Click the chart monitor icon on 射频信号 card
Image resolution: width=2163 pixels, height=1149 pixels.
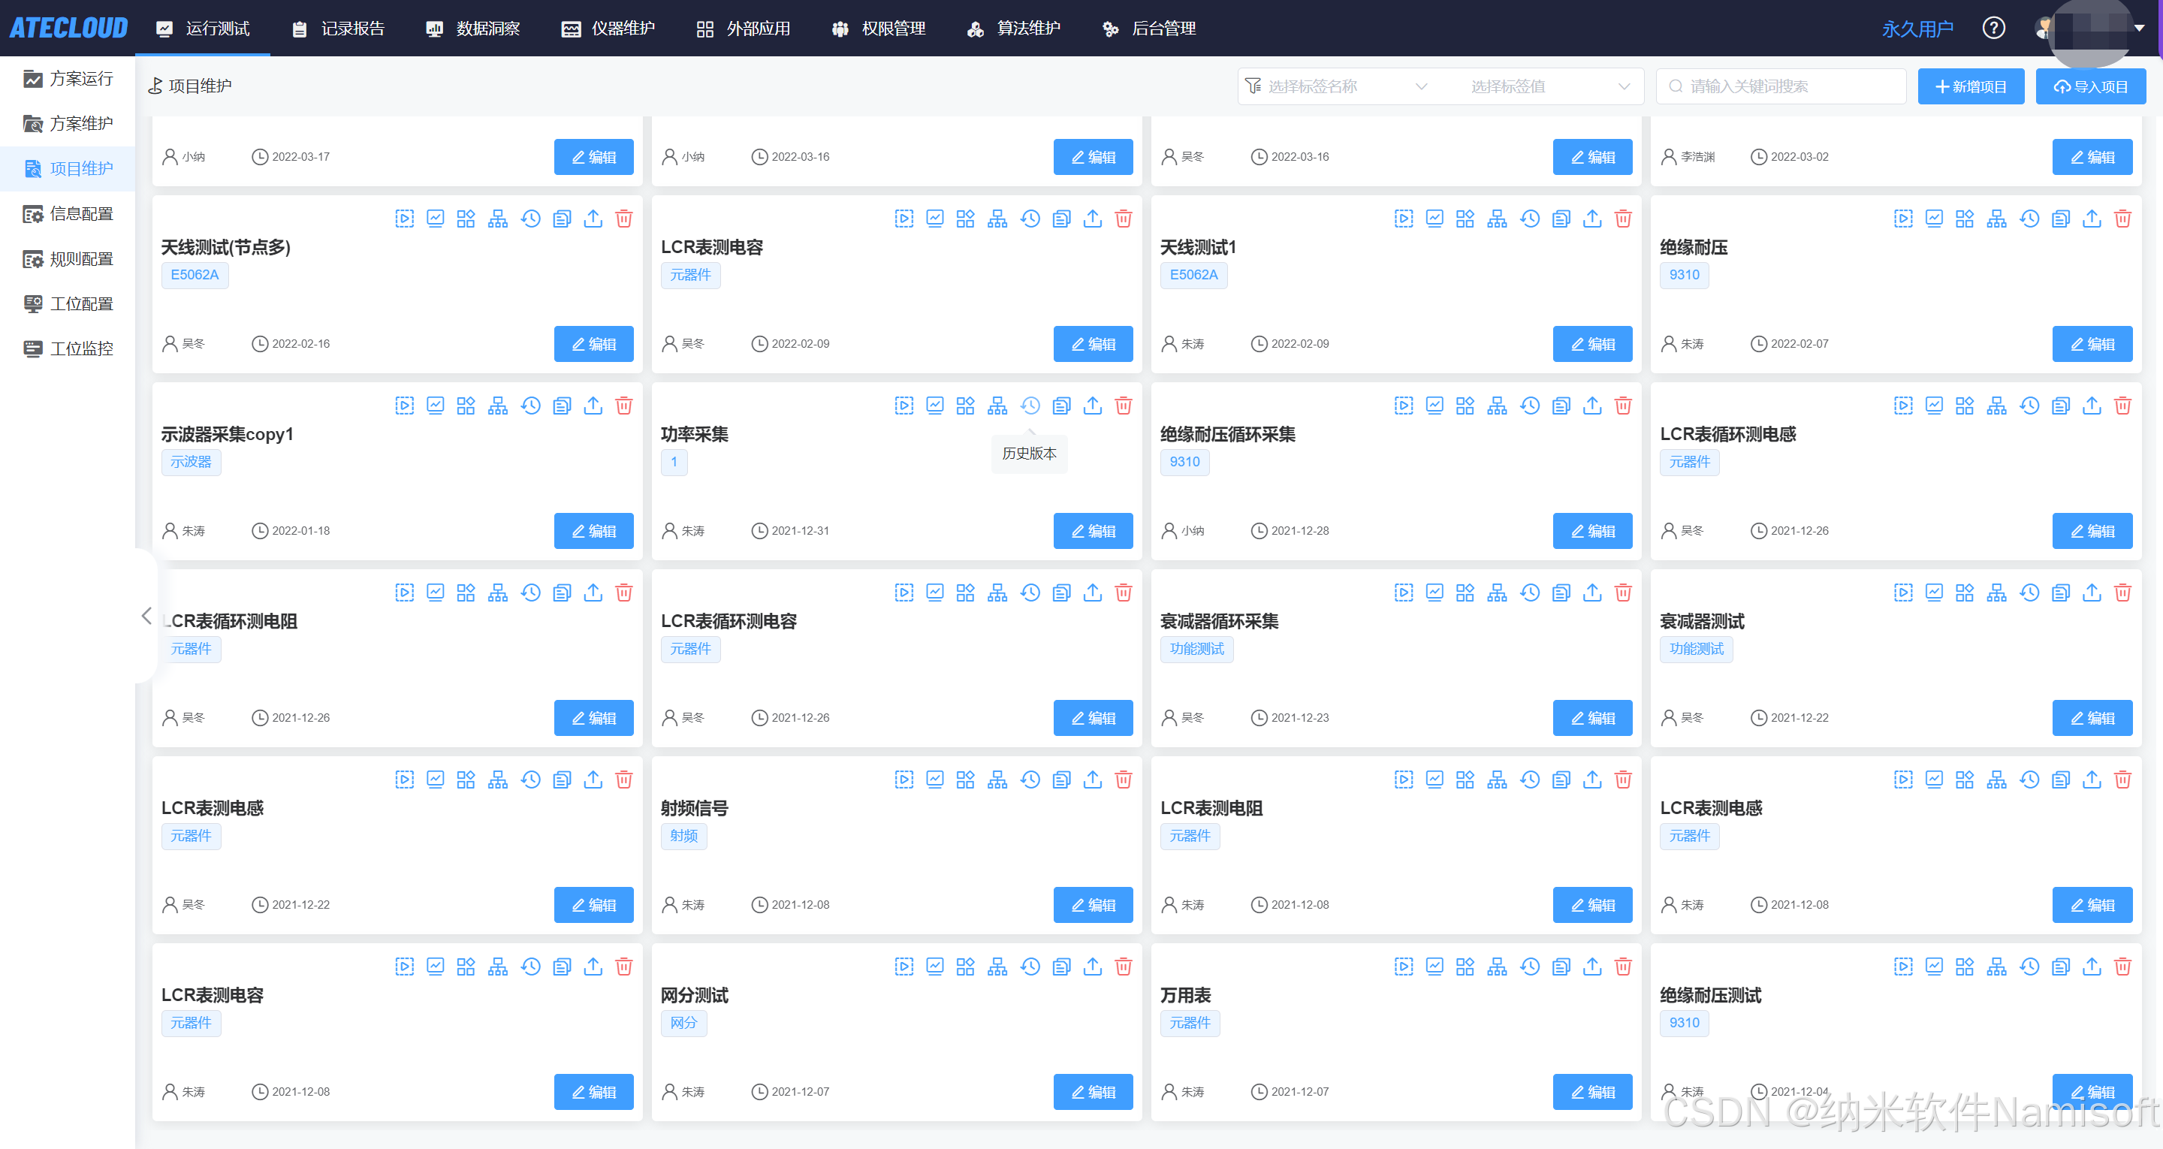click(934, 780)
